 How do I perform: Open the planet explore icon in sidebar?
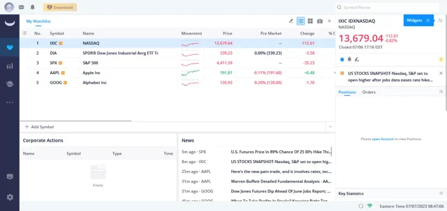coord(9,84)
